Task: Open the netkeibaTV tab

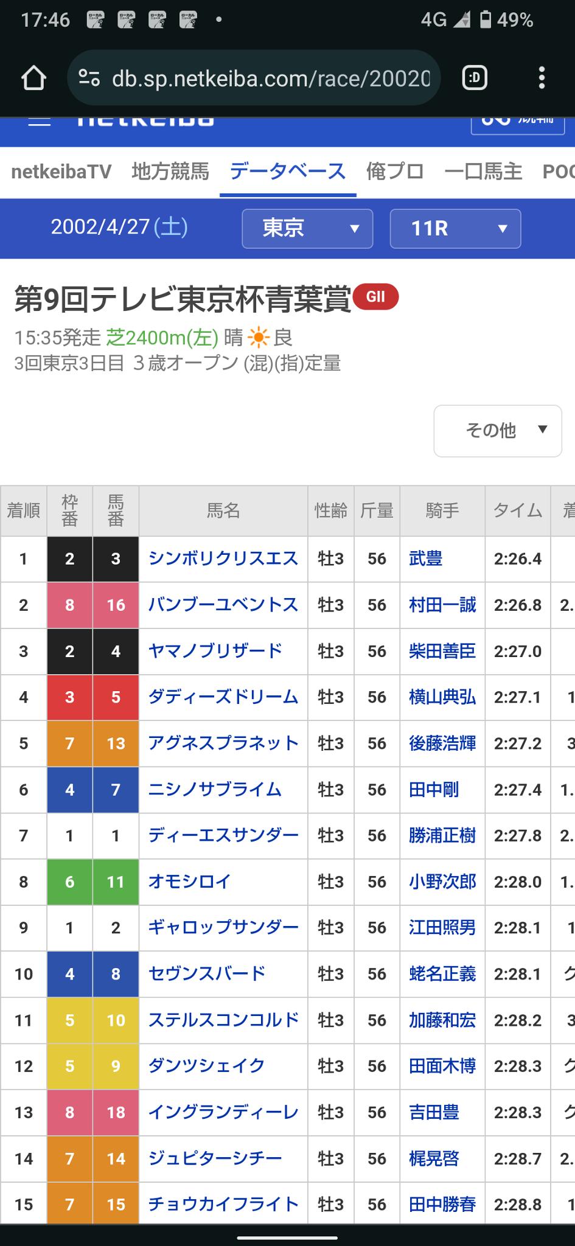Action: point(61,172)
